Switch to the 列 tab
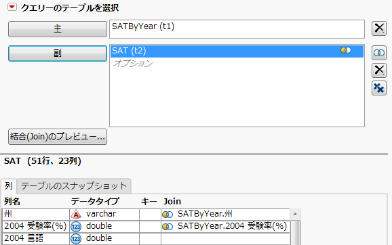Image resolution: width=392 pixels, height=245 pixels. pyautogui.click(x=9, y=186)
